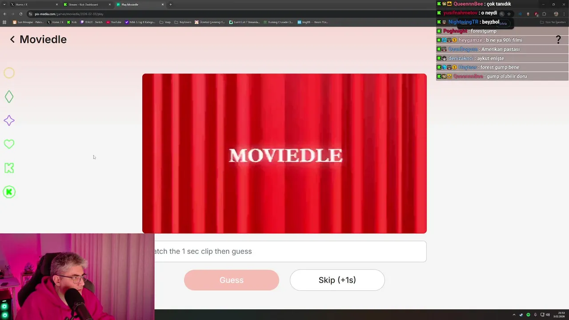Click the browser back arrow
This screenshot has height=320, width=569.
tap(4, 14)
